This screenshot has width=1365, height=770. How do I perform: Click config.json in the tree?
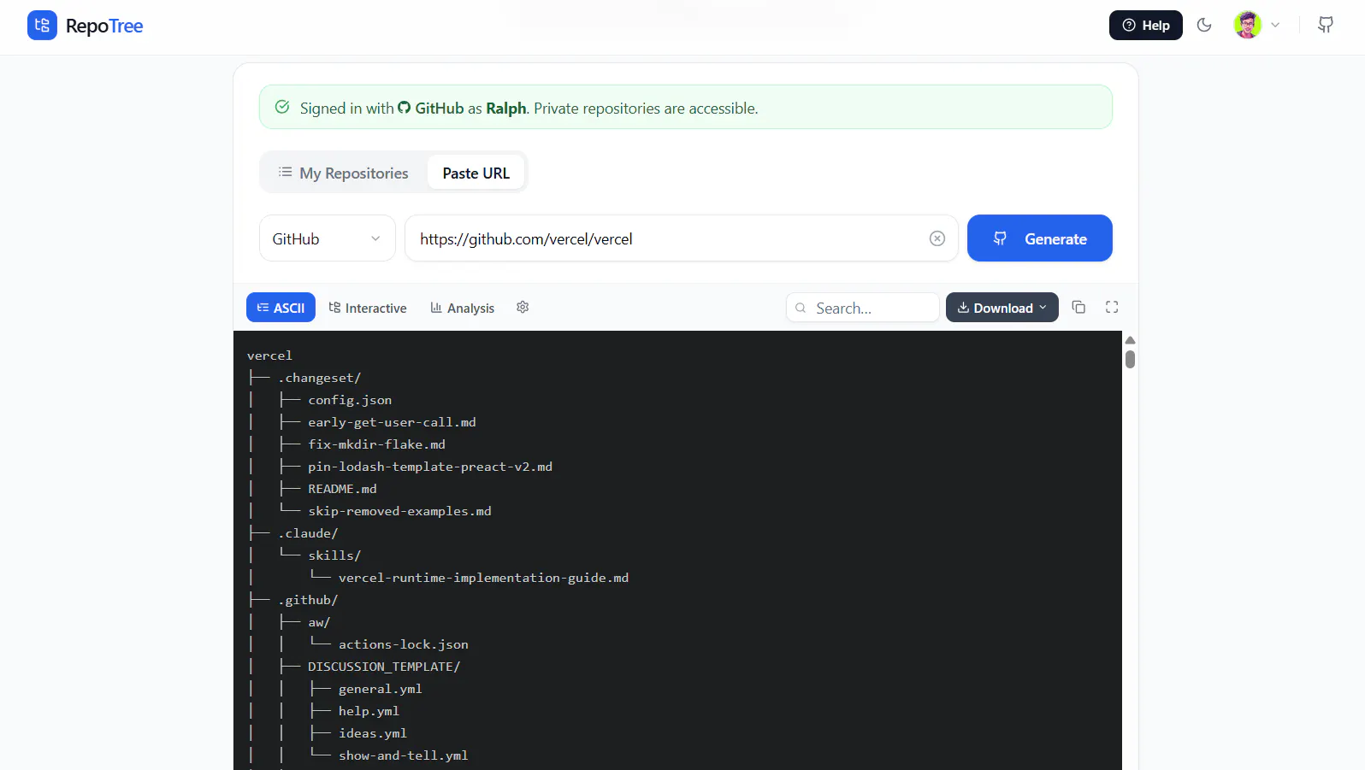[350, 400]
